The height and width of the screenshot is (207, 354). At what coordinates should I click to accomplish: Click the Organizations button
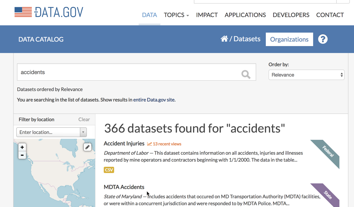(x=289, y=39)
